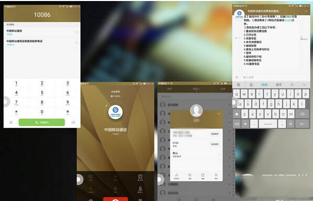Tap the green call button in the dialer

pyautogui.click(x=42, y=122)
